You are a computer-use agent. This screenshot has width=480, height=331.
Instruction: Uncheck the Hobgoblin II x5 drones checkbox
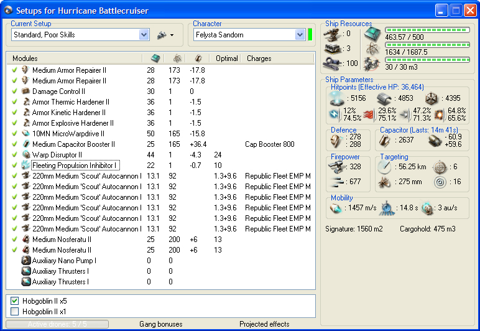pos(15,301)
